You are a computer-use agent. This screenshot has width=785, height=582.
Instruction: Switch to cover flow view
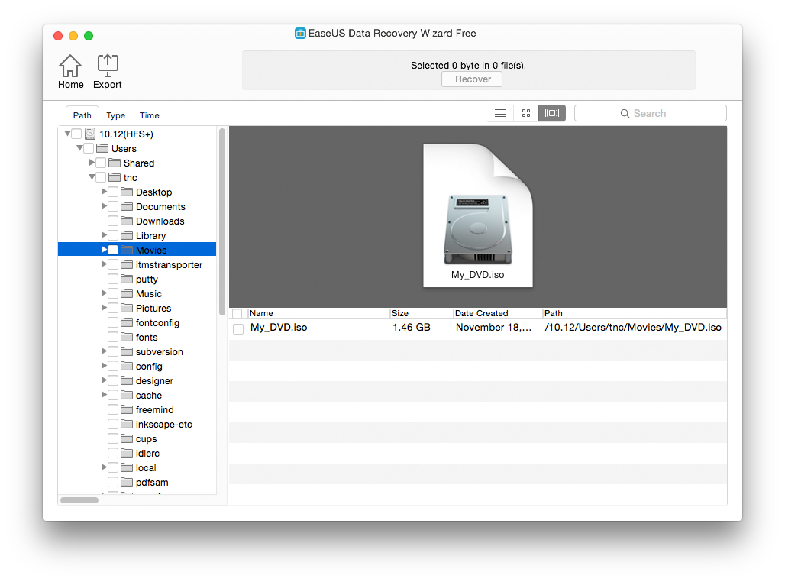551,113
